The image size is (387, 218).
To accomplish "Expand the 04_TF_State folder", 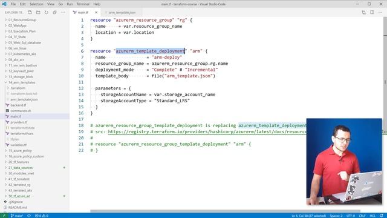I will click(17, 37).
